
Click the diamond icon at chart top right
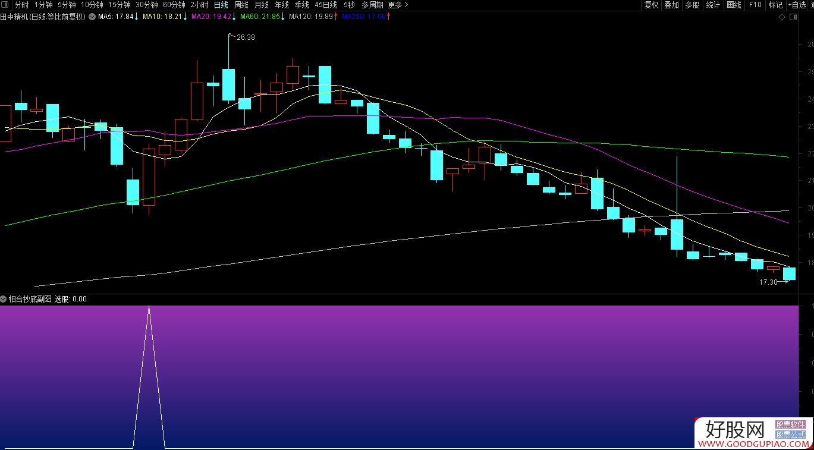pyautogui.click(x=782, y=17)
